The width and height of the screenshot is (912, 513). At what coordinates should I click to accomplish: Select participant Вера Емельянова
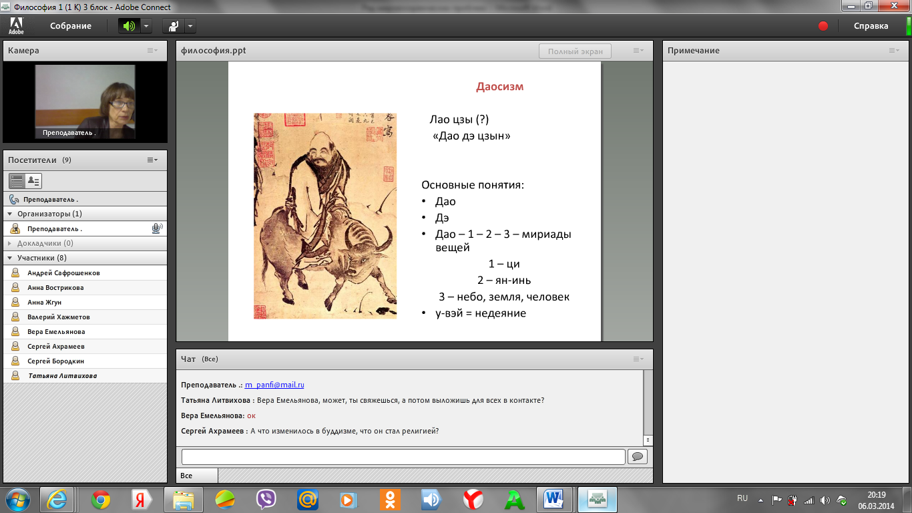85,331
